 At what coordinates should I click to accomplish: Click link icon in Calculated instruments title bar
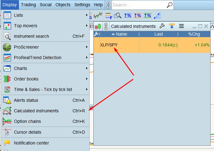(106, 26)
